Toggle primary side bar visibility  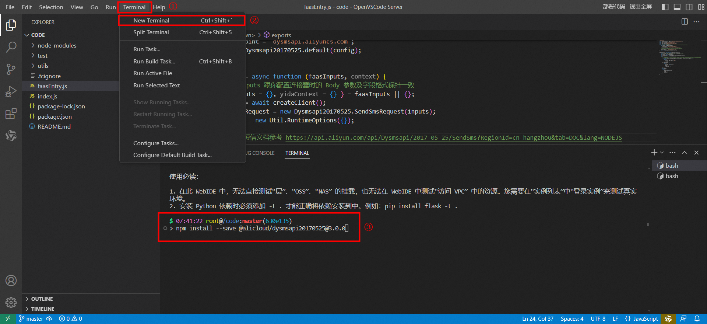[x=665, y=7]
